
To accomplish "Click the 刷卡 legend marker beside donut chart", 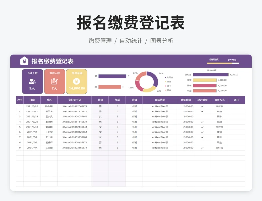I will point(166,86).
